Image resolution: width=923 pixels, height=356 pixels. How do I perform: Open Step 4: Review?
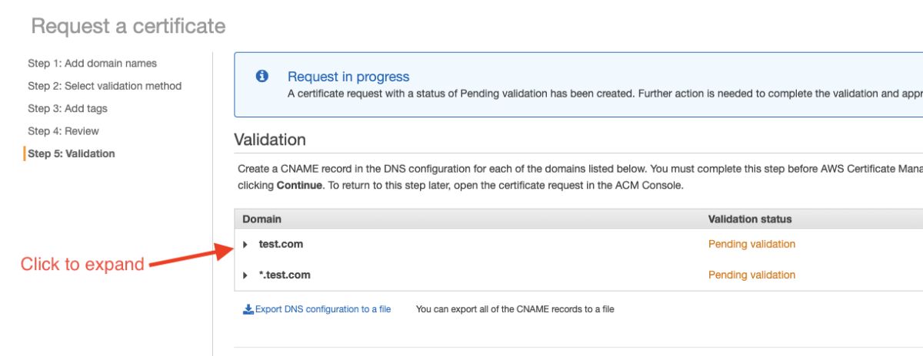coord(64,131)
